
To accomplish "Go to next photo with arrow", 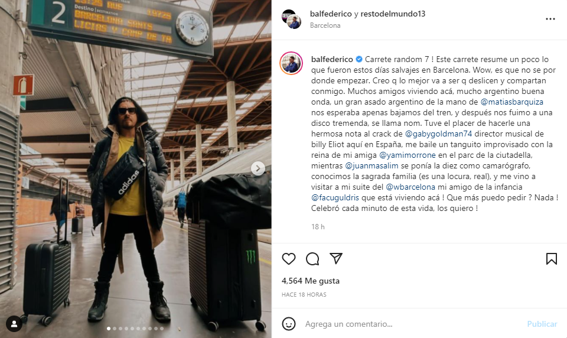I will [x=258, y=168].
